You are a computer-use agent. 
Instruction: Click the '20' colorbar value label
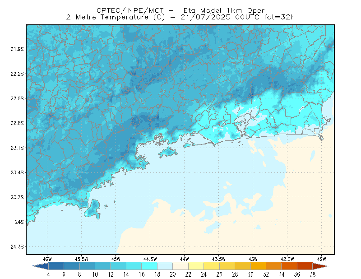[x=173, y=274]
